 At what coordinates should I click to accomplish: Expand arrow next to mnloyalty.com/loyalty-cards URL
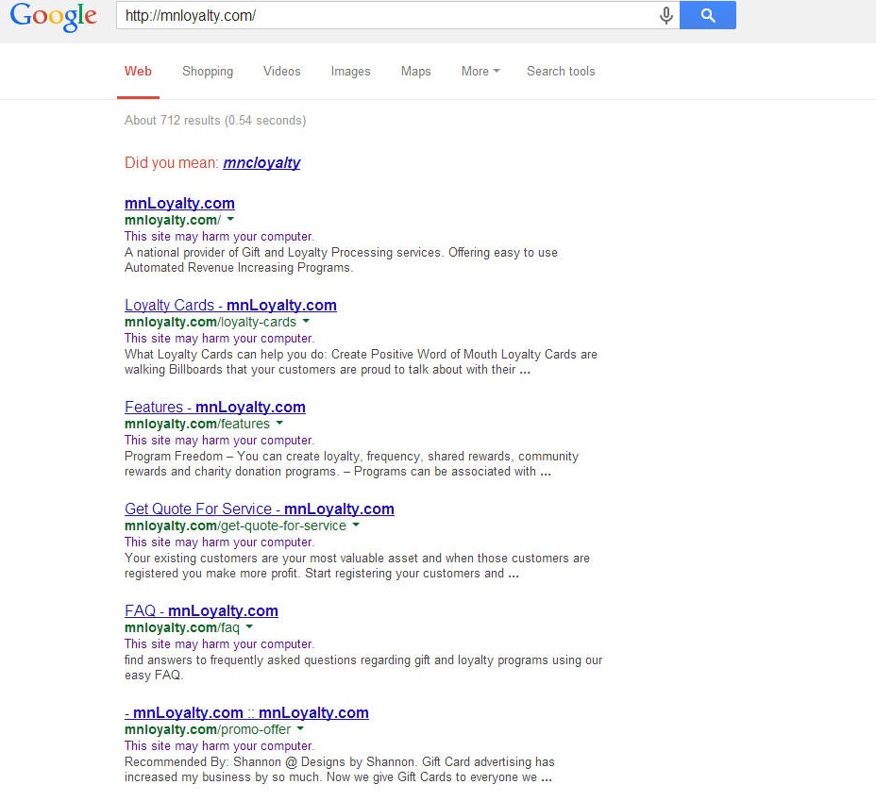pos(306,322)
